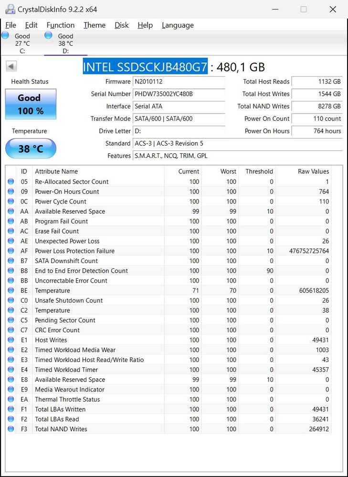The width and height of the screenshot is (348, 477).
Task: Open the Function menu
Action: tap(60, 25)
